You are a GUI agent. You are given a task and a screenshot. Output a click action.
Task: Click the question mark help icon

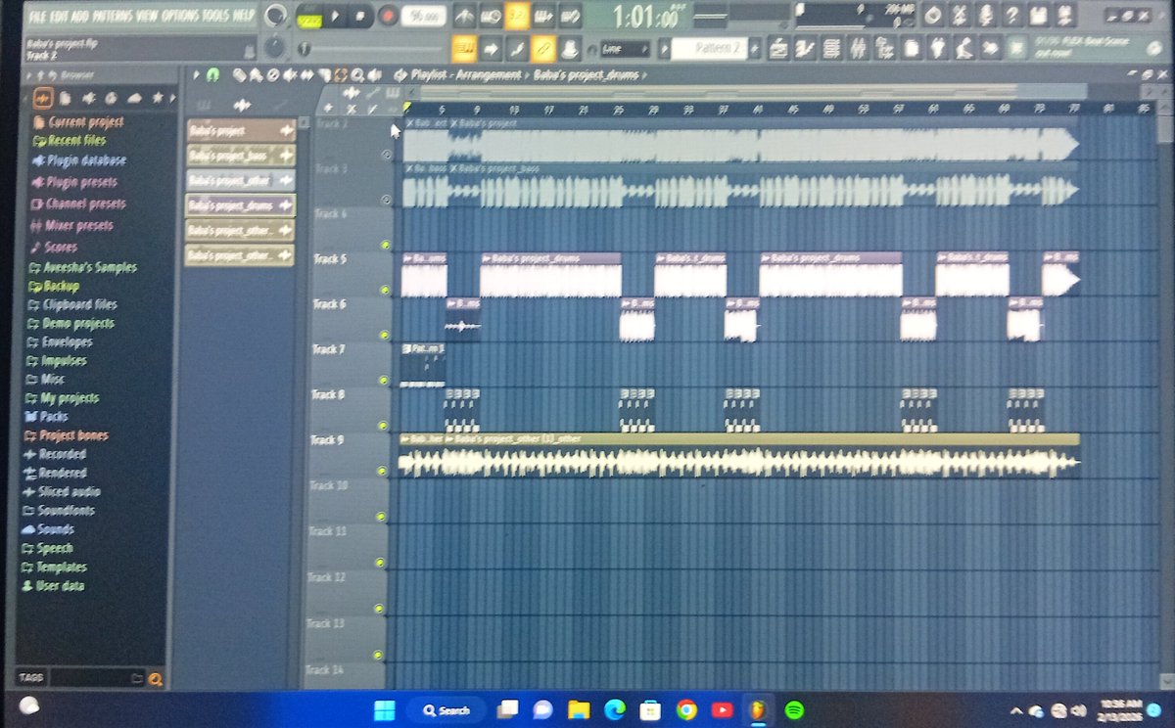tap(1012, 16)
